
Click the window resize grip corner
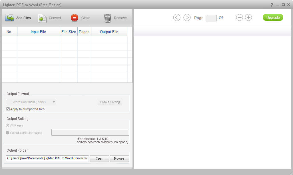(290, 172)
